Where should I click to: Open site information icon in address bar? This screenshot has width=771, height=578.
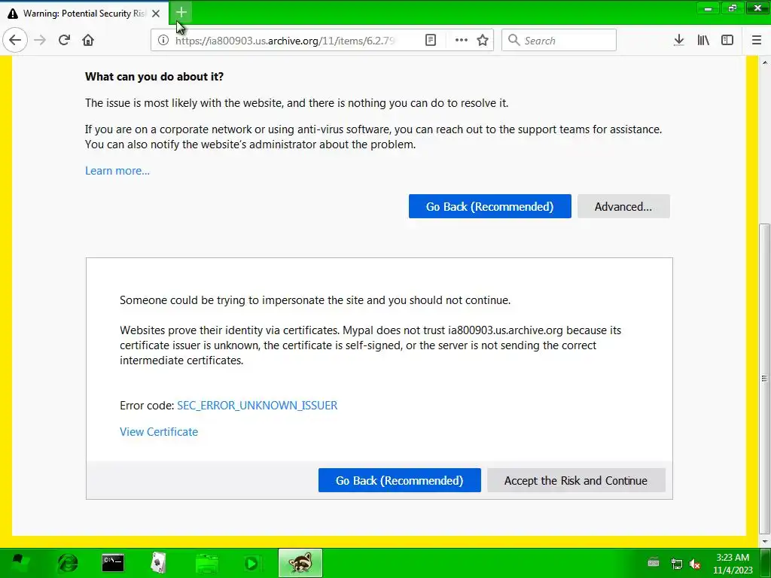[x=163, y=41]
